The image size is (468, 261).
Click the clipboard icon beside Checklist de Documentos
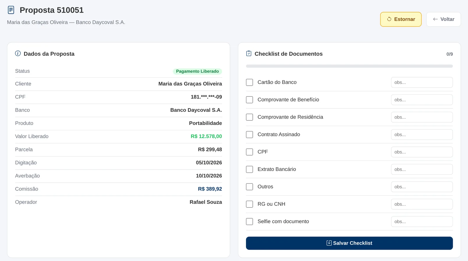pyautogui.click(x=249, y=53)
